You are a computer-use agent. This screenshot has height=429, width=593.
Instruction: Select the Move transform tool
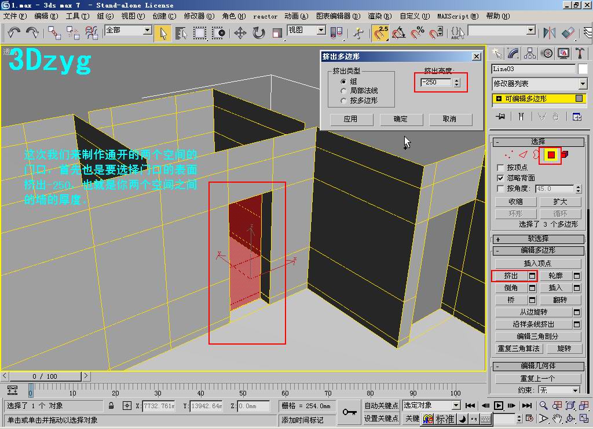tap(240, 33)
